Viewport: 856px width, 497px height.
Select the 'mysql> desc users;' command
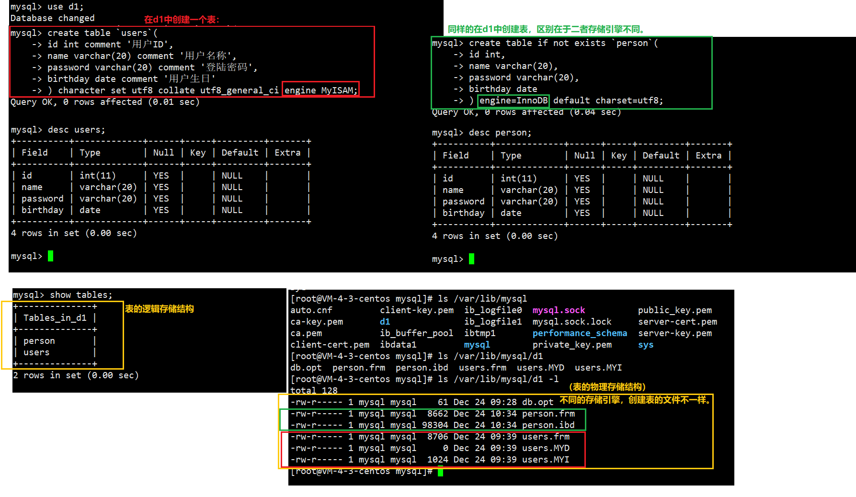point(57,130)
